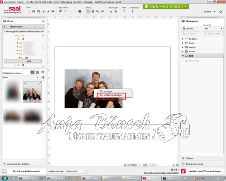Click the grid snap icon beside kein Raster
Viewport: 226px width, 181px height.
(125, 165)
